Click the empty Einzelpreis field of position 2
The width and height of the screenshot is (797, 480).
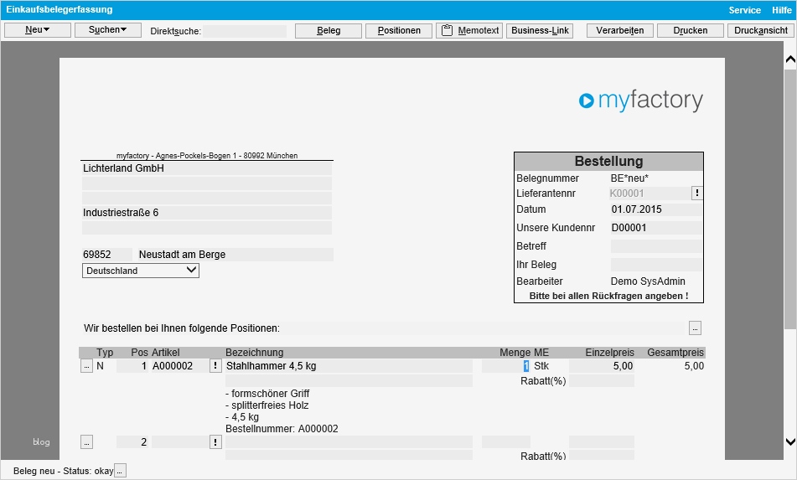(x=601, y=442)
